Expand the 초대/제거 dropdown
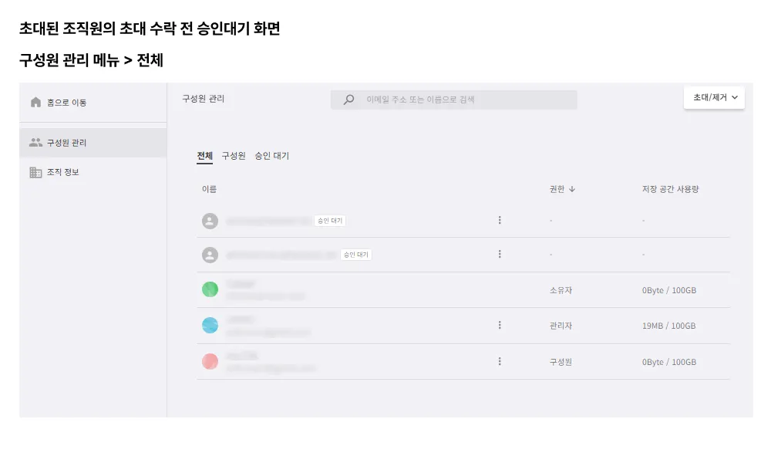 coord(714,98)
